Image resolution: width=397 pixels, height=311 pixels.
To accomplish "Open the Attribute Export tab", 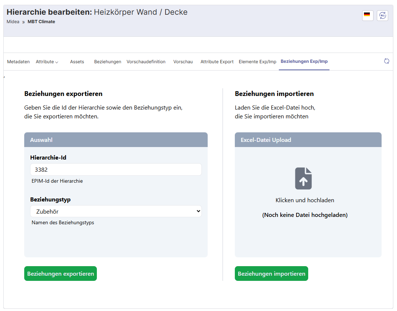I will (217, 62).
